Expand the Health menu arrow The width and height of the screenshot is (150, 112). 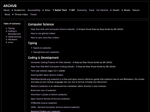111,10
